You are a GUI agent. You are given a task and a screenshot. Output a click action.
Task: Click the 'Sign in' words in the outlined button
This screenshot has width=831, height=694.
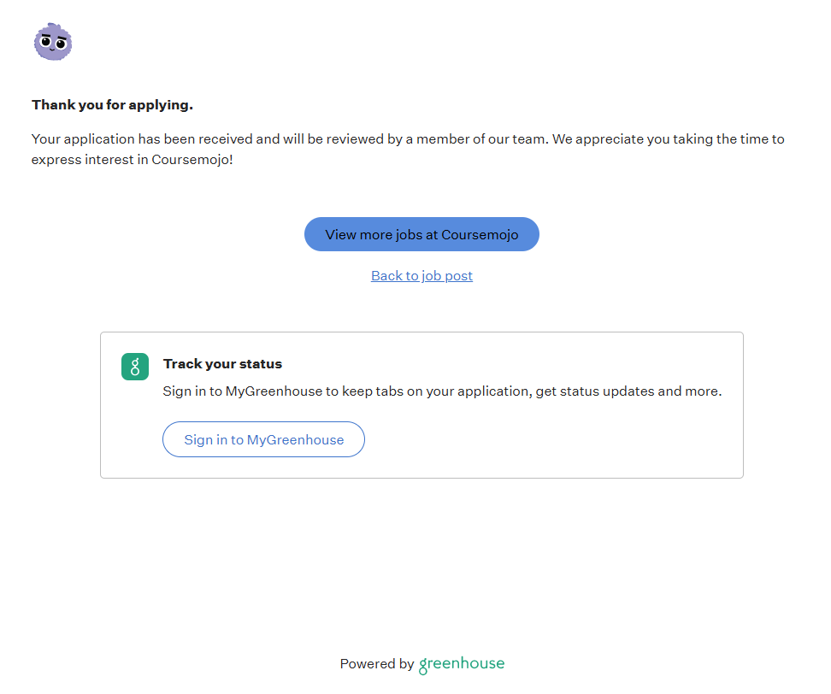(x=205, y=440)
